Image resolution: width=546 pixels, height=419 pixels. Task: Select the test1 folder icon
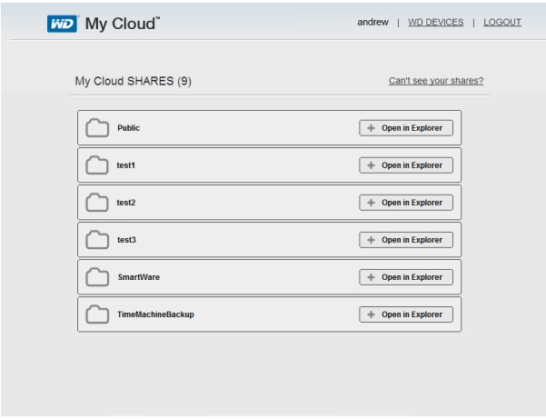[97, 165]
